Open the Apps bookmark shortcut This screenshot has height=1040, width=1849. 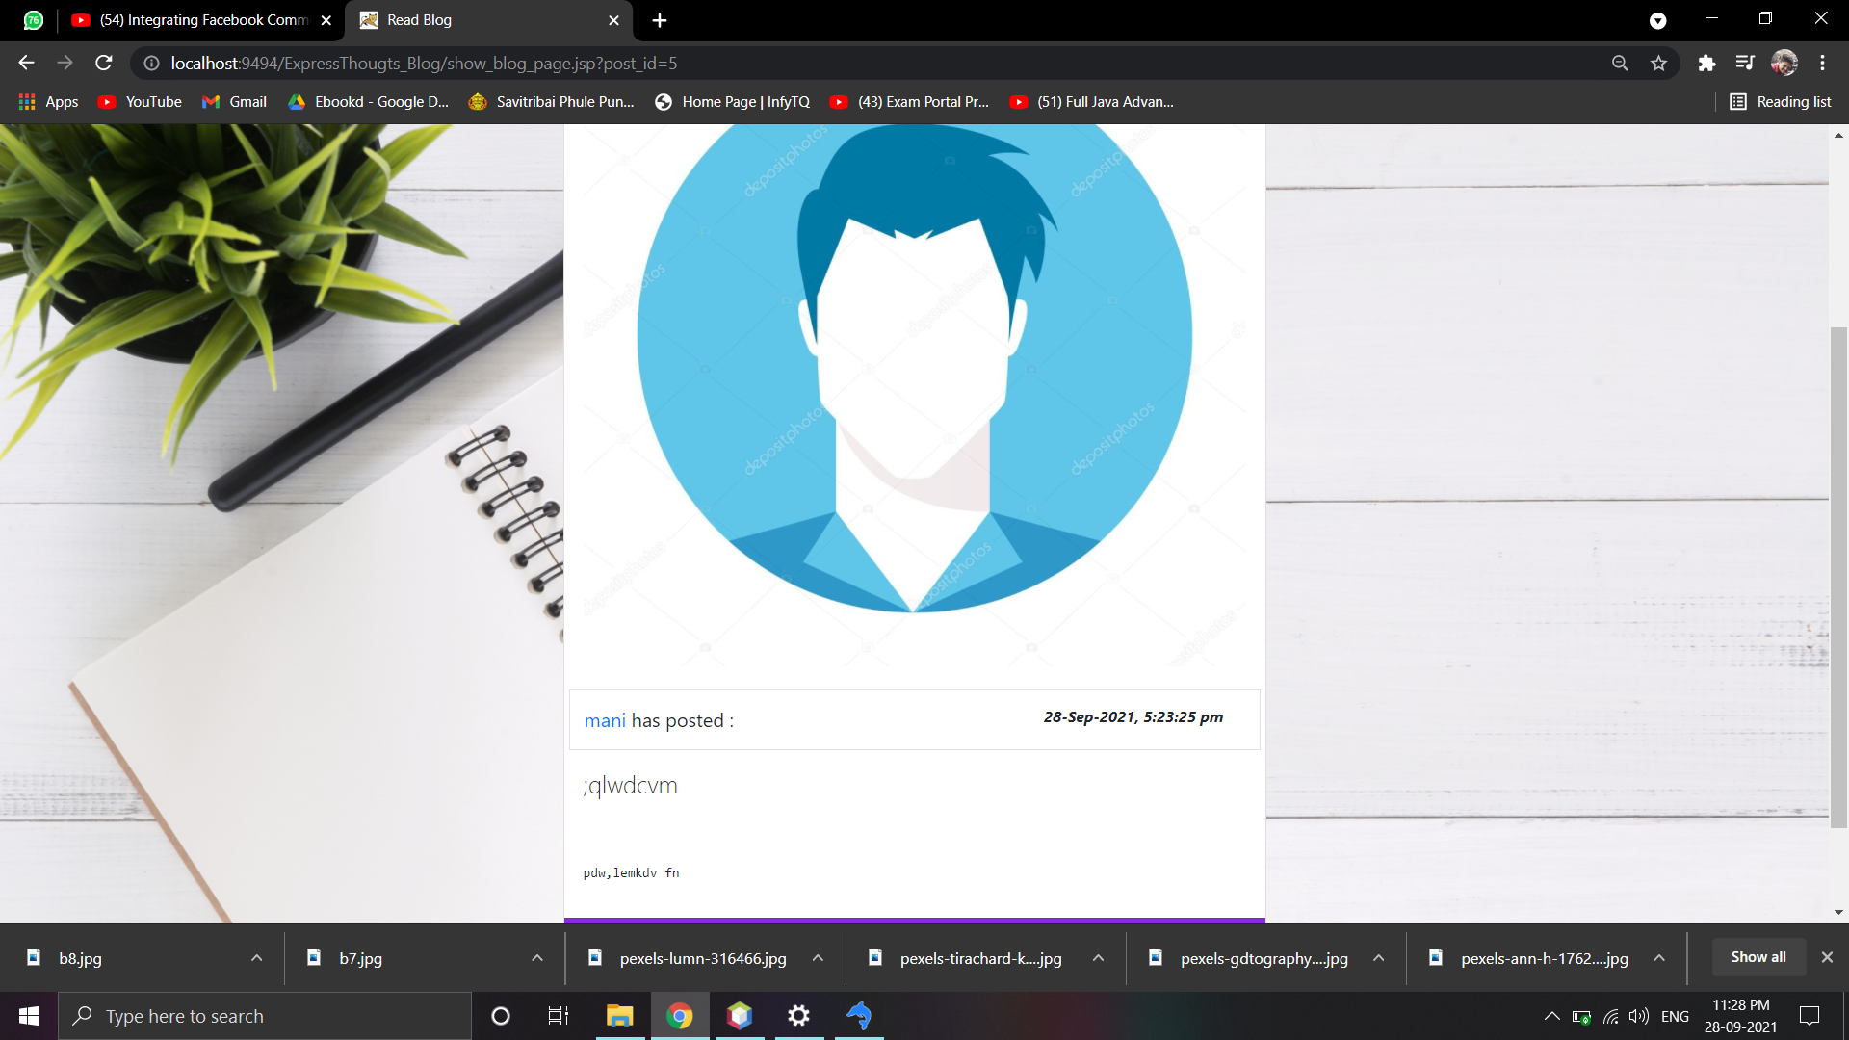pos(49,102)
